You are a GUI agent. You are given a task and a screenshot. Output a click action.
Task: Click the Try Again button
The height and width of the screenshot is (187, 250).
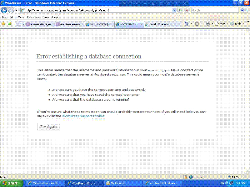(x=49, y=127)
